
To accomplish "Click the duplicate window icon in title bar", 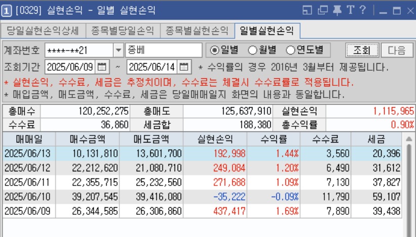I will click(x=323, y=11).
